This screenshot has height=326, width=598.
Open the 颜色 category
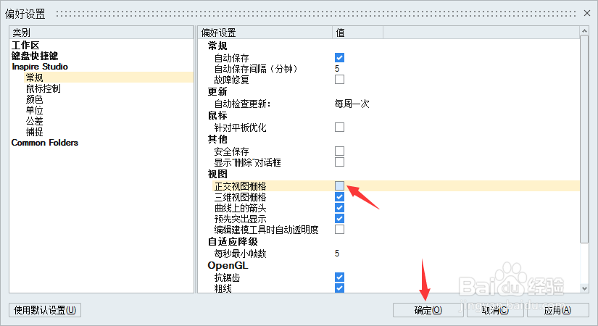(x=34, y=99)
